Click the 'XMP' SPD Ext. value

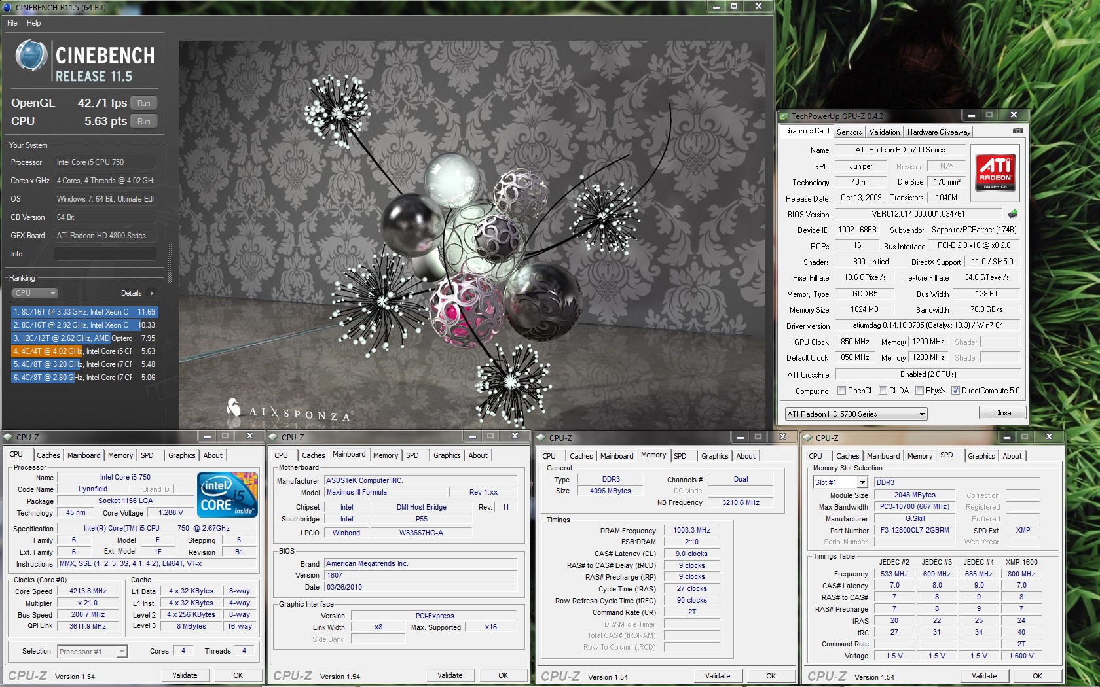[1023, 530]
